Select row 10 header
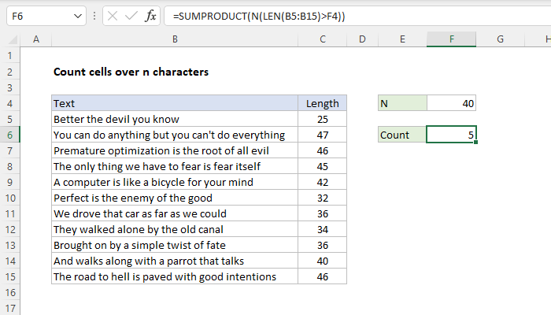Screen dimensions: 551x315 [9, 198]
